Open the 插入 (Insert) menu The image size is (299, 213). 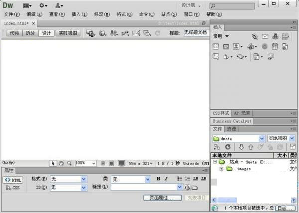click(78, 14)
